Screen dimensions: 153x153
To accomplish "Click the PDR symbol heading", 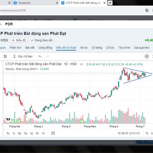I will [9, 24].
